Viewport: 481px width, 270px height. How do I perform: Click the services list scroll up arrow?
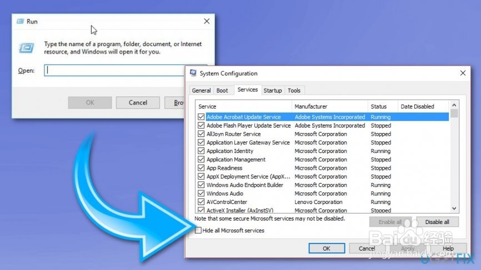(454, 105)
